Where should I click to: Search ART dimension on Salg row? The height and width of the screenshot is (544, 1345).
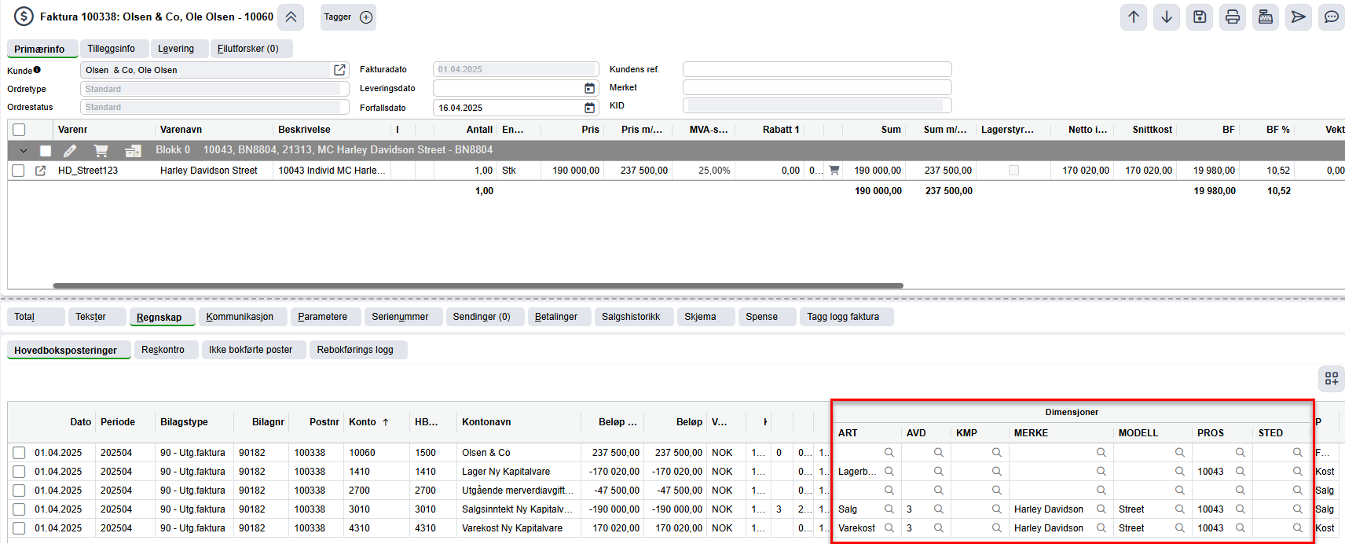(889, 509)
